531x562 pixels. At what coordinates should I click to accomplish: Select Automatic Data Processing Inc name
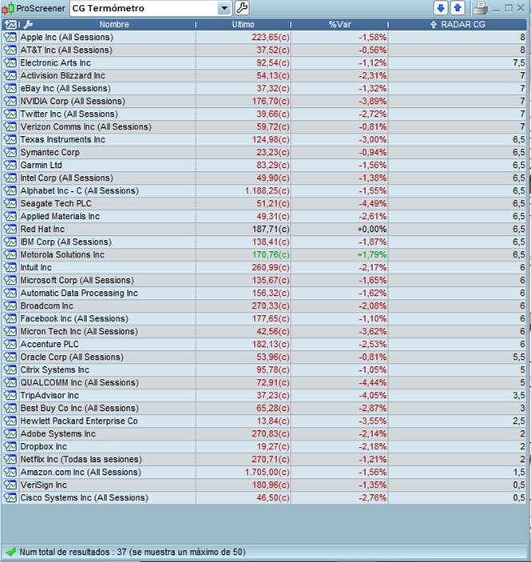(79, 293)
